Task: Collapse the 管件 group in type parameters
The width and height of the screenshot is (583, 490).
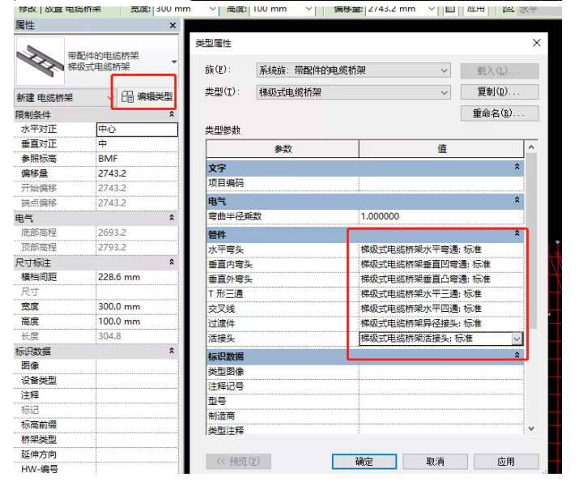Action: point(517,233)
